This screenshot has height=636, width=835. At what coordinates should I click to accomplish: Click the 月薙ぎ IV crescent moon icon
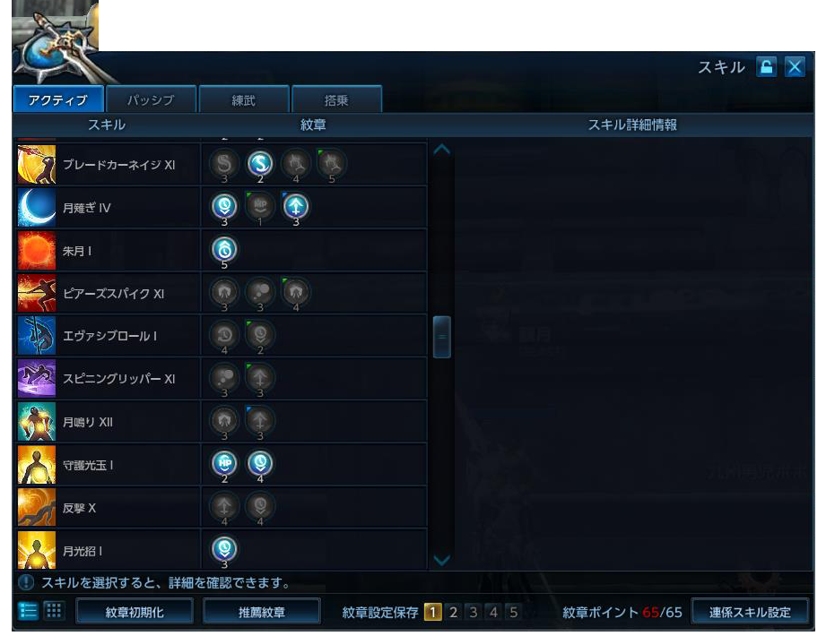click(x=36, y=208)
